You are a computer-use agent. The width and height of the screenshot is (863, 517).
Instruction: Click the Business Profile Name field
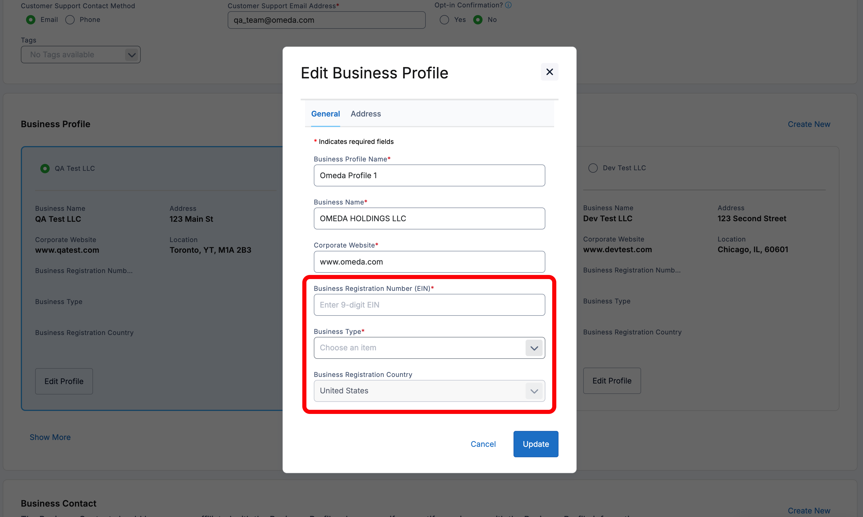(x=429, y=176)
